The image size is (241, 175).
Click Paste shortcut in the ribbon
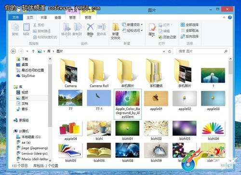45,37
